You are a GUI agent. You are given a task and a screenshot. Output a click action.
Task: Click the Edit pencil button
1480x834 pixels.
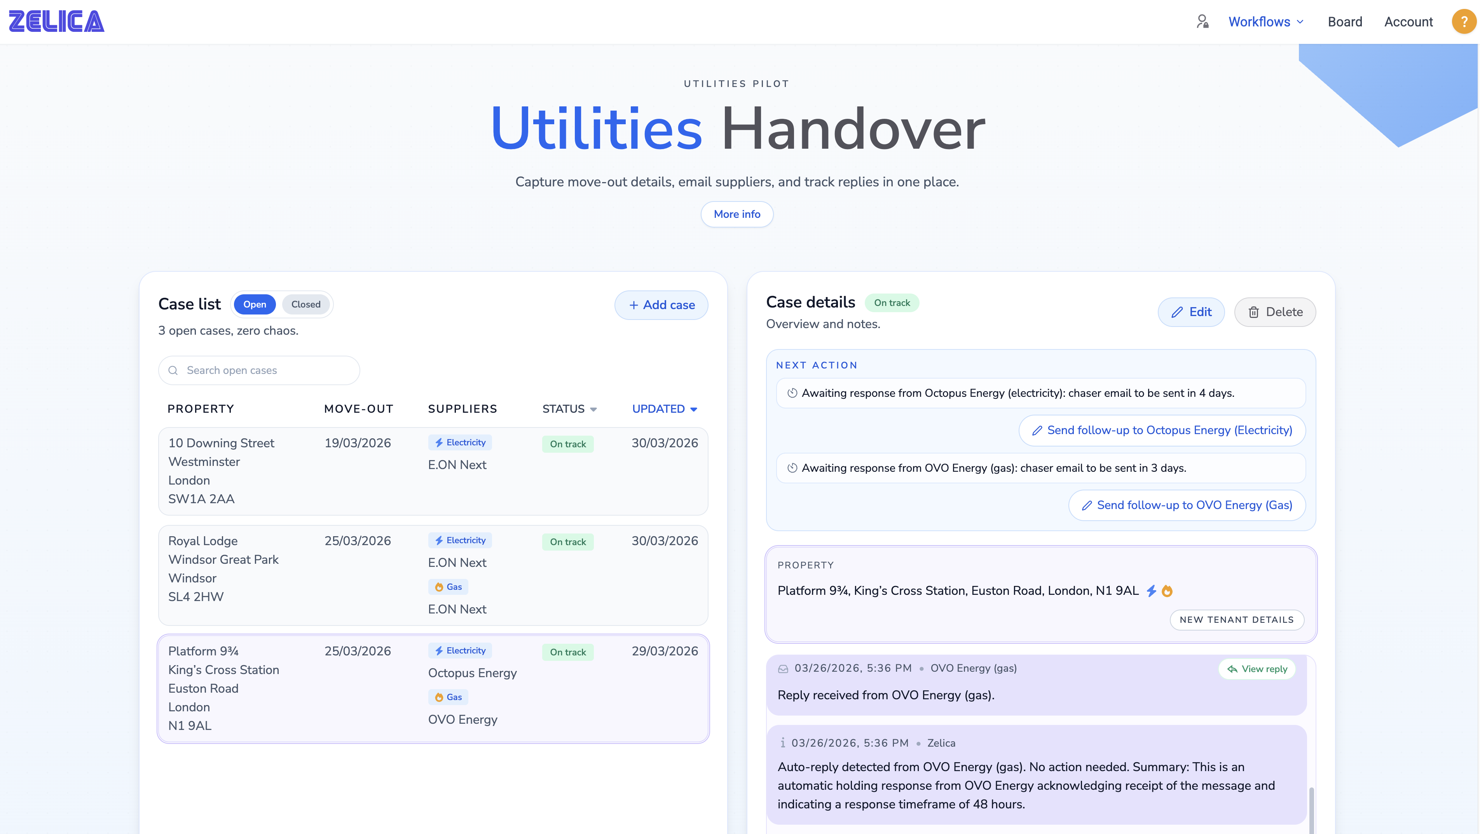(x=1191, y=312)
